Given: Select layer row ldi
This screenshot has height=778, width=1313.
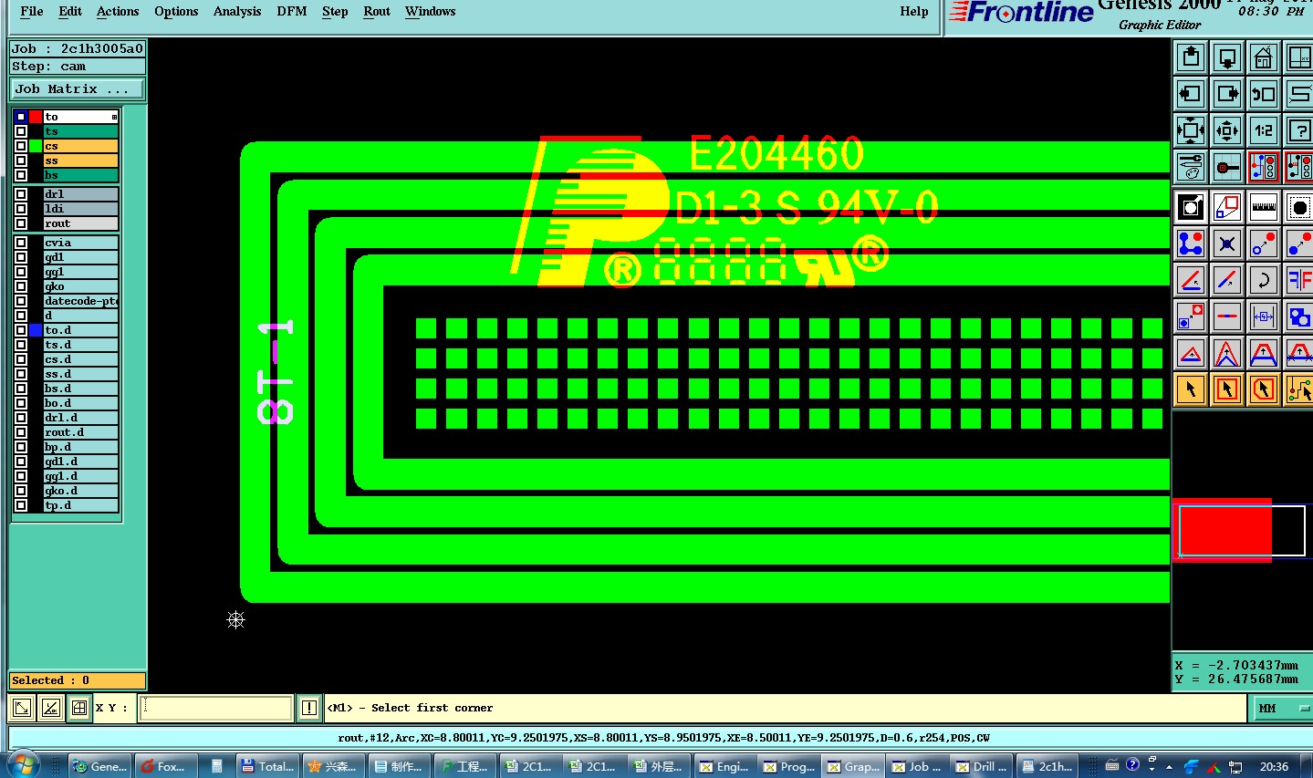Looking at the screenshot, I should [x=81, y=209].
